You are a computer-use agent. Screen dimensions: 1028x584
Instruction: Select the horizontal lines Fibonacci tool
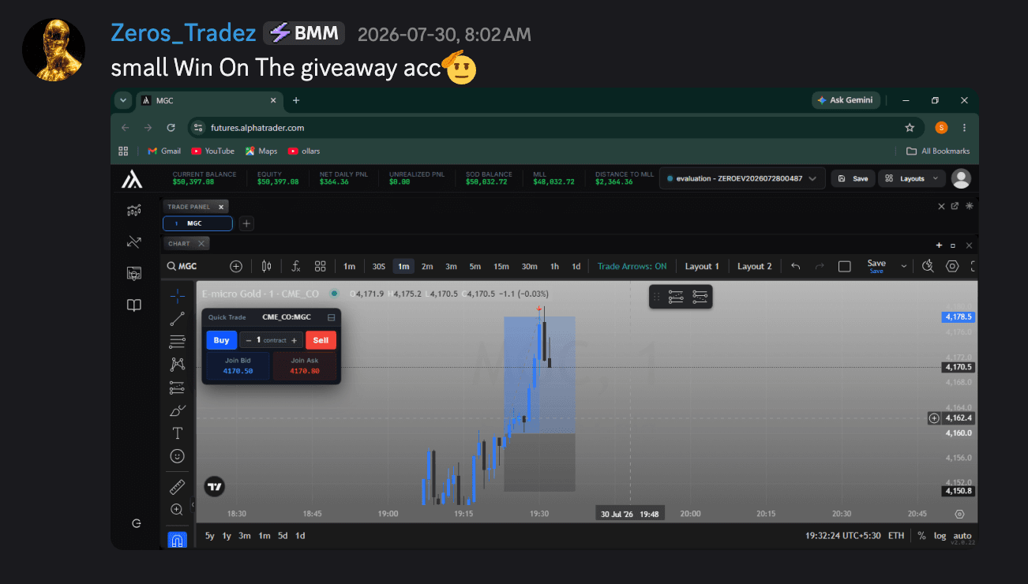tap(178, 342)
